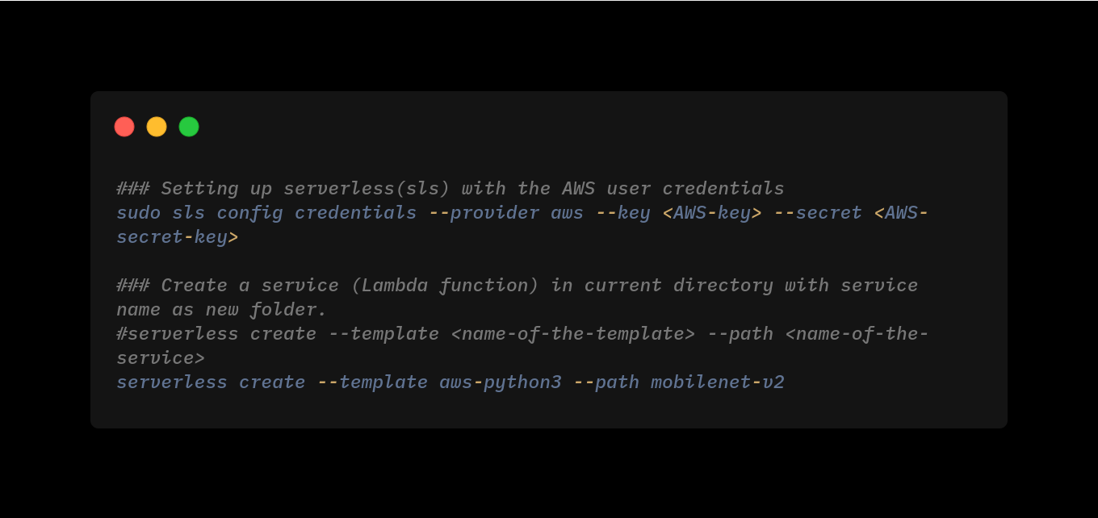Click the "<name-of-the-template>" placeholder
Image resolution: width=1098 pixels, height=518 pixels.
[x=572, y=334]
